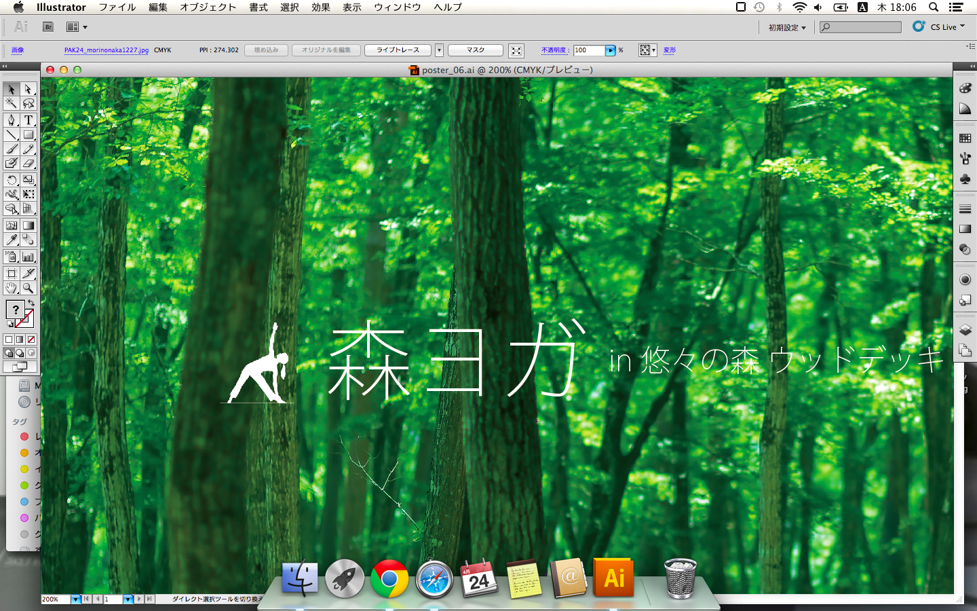Select the Hand tool
Image resolution: width=977 pixels, height=611 pixels.
tap(12, 288)
